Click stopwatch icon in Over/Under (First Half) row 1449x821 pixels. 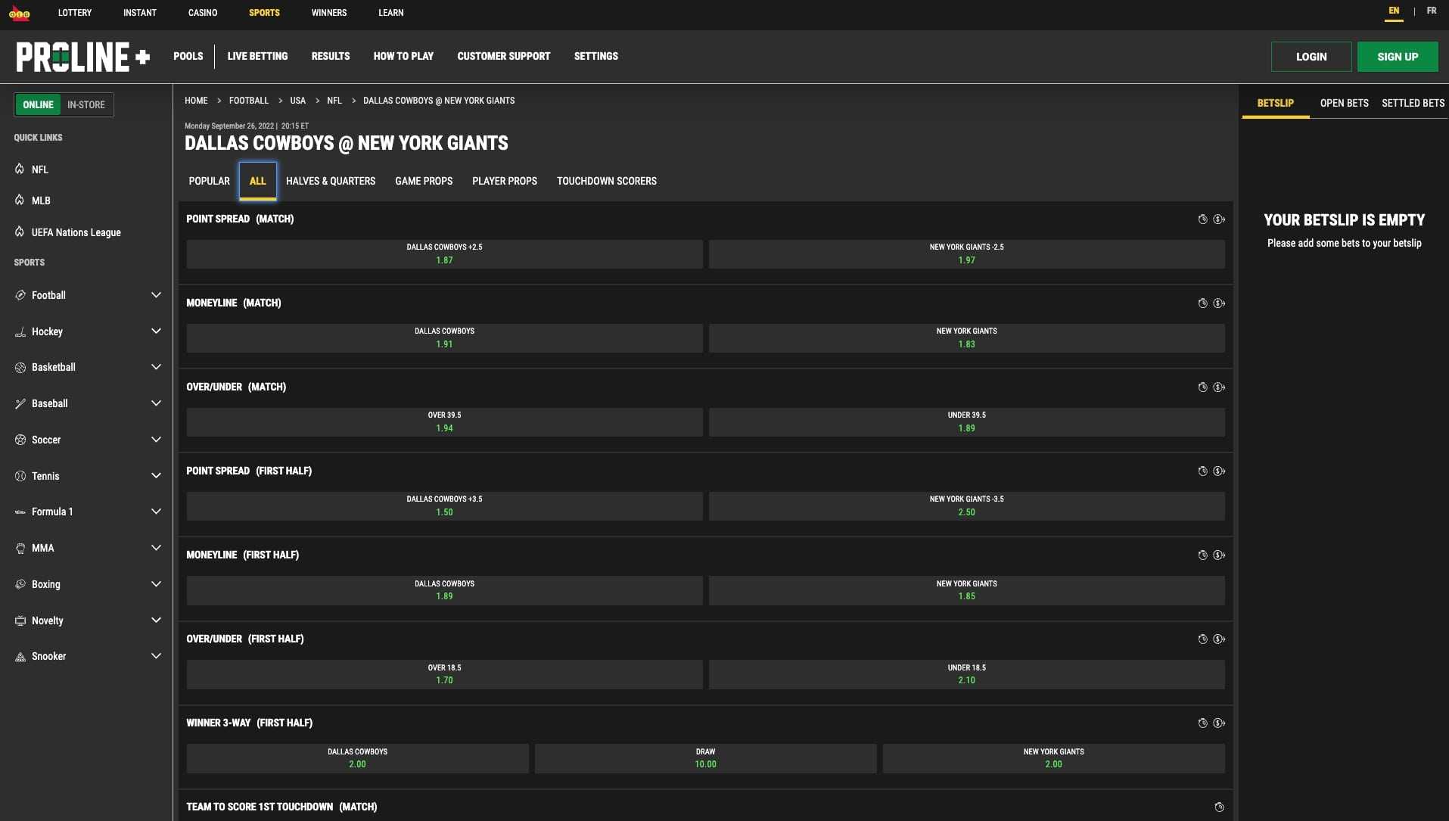[1202, 639]
